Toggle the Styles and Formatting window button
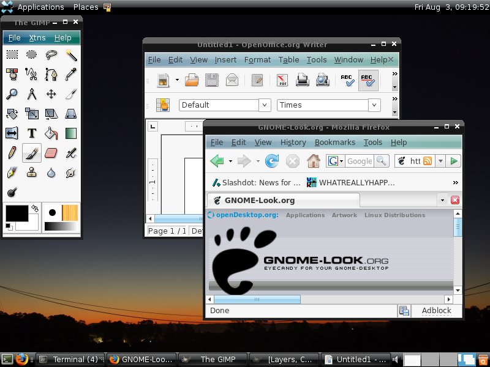This screenshot has width=490, height=367. 163,105
